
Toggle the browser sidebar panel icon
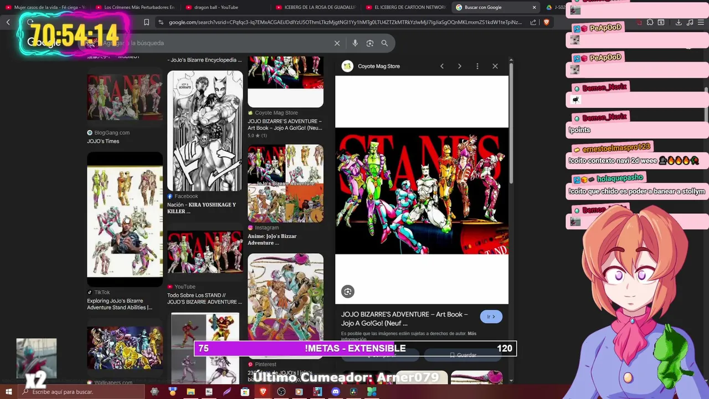click(661, 22)
